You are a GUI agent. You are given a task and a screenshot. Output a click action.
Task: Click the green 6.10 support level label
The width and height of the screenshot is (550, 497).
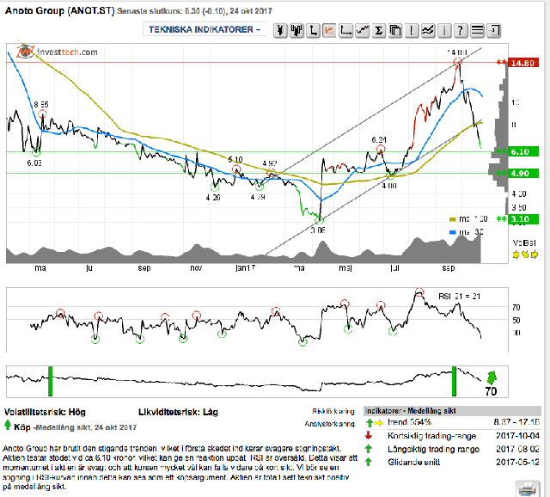tap(523, 151)
